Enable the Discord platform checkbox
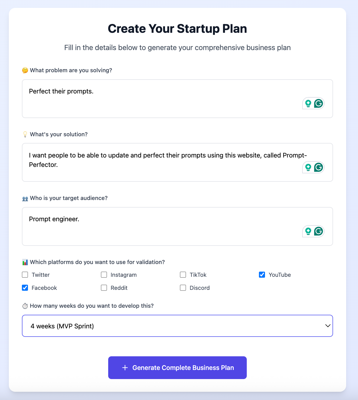This screenshot has width=358, height=400. pos(183,288)
